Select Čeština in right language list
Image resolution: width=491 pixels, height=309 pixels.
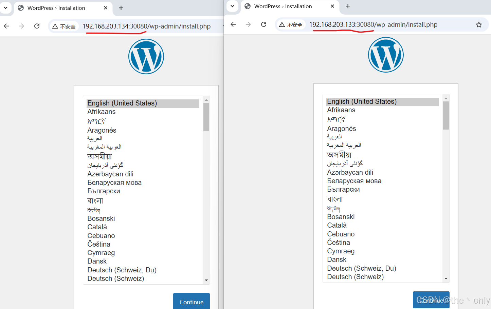click(383, 243)
